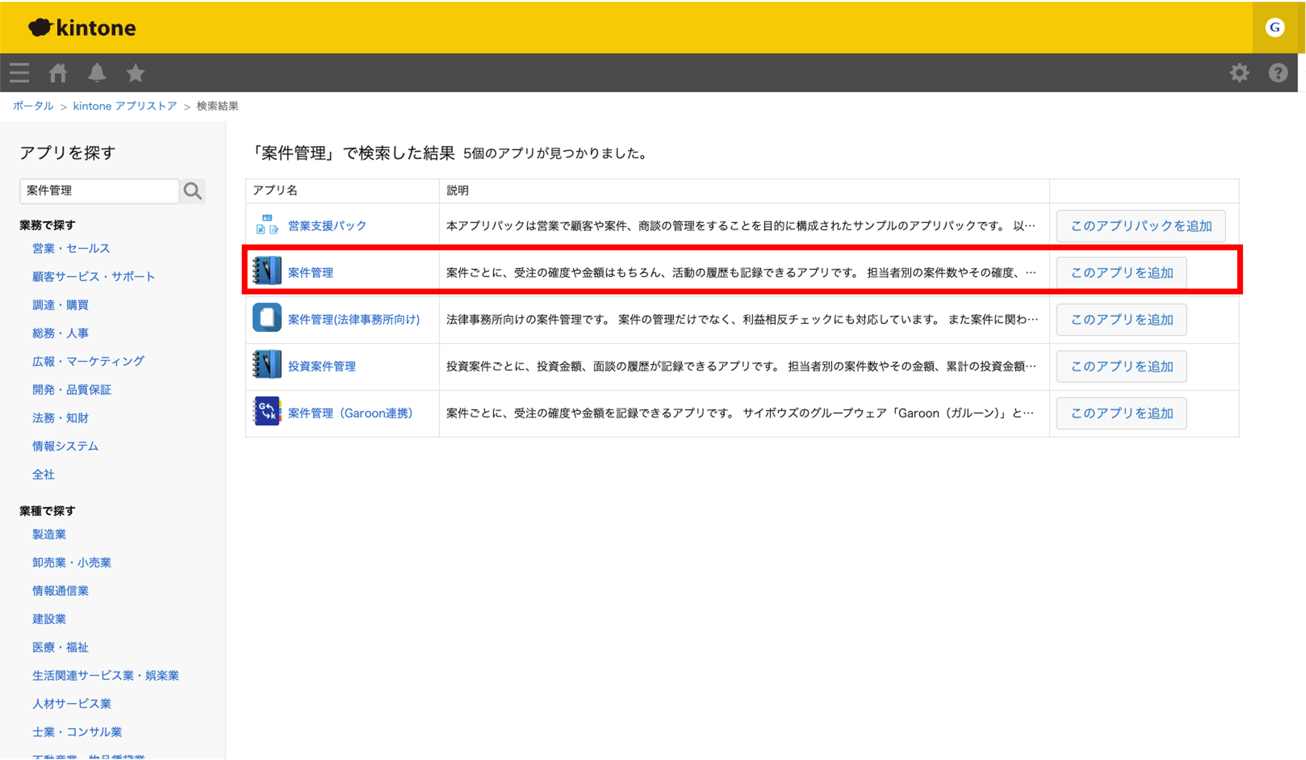Select 法務・知財 category

click(x=60, y=418)
